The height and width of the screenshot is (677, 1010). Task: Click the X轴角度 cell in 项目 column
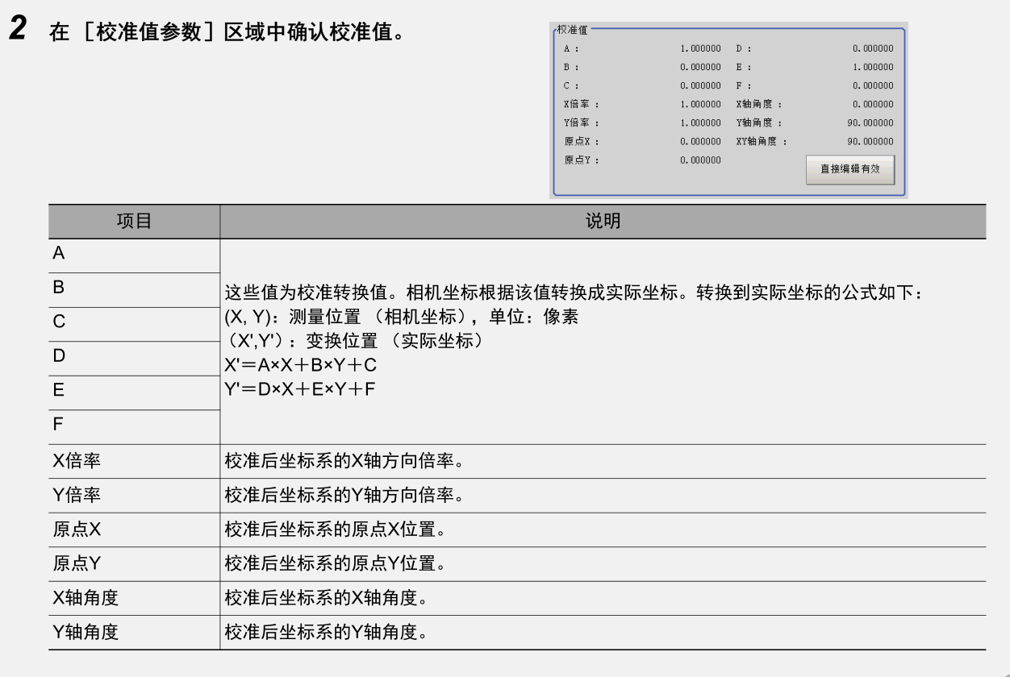tap(134, 598)
